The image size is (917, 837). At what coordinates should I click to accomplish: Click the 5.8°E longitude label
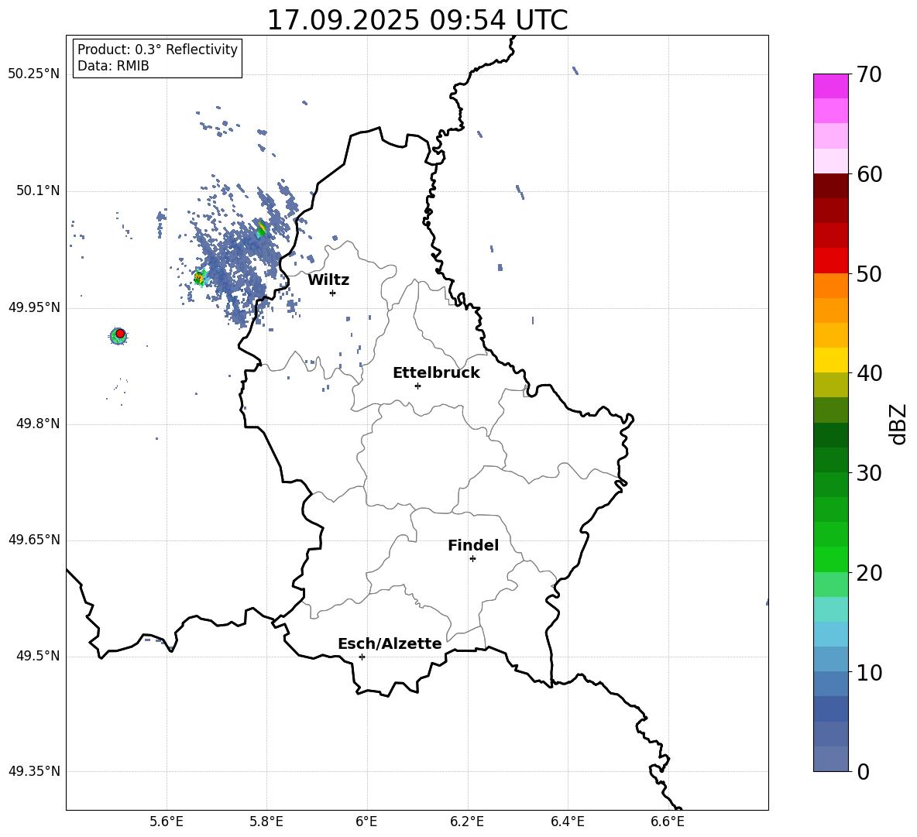click(x=266, y=822)
